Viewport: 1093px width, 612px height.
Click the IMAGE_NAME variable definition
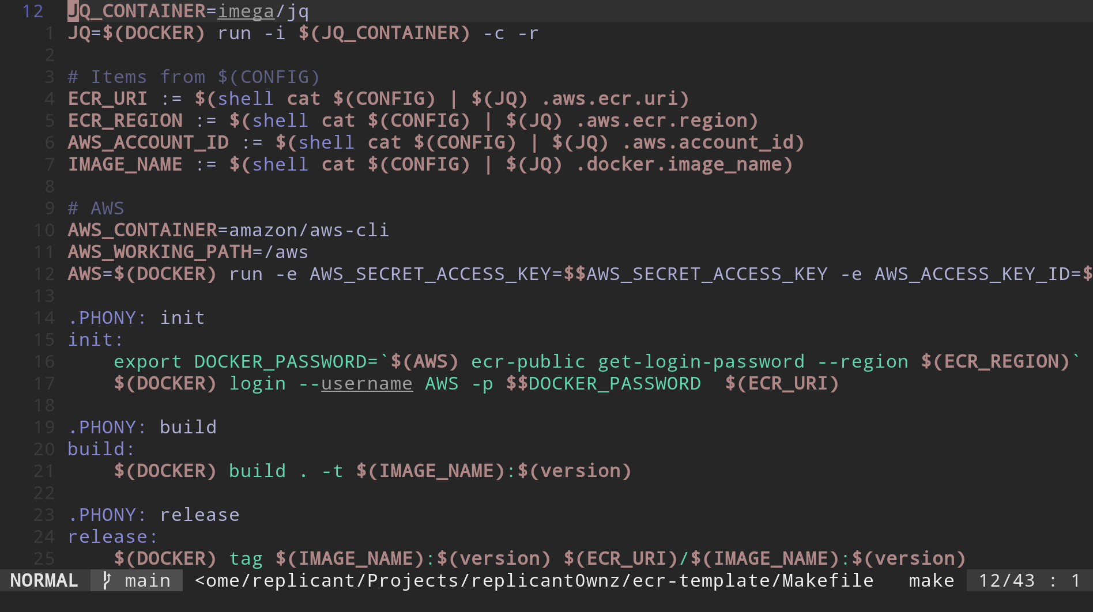[x=125, y=164]
